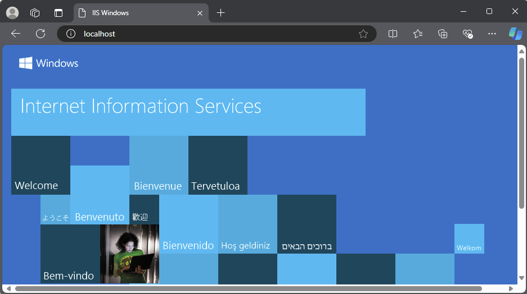Image resolution: width=527 pixels, height=294 pixels.
Task: Open the Copilot icon
Action: (x=515, y=34)
